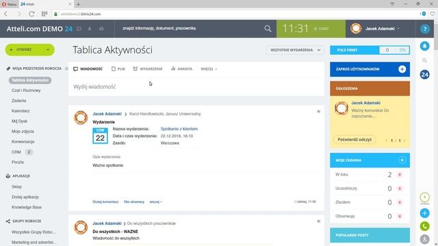Open Moje zdjęcia in sidebar
The image size is (438, 246).
click(23, 131)
